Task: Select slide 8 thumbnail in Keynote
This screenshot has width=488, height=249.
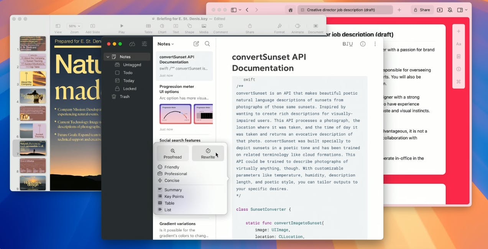Action: click(33, 166)
